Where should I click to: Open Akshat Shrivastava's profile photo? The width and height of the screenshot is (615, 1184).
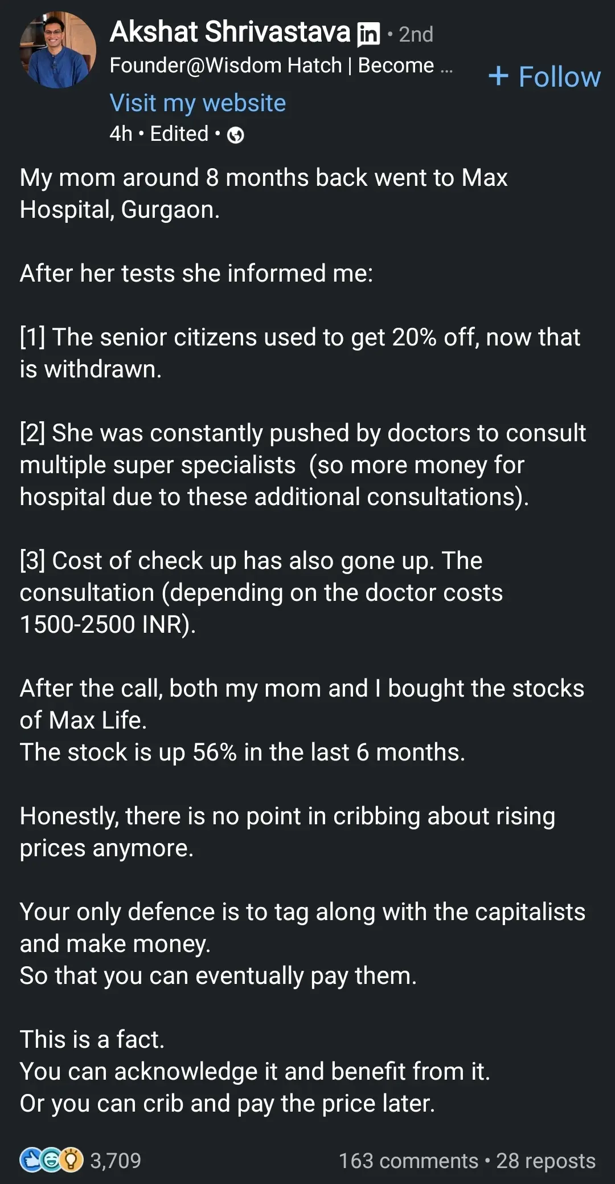pyautogui.click(x=58, y=50)
